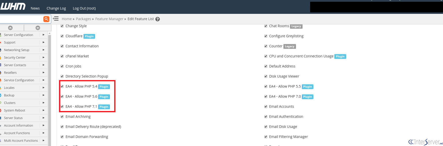
Task: Expand the Multi Account Functions sidebar arrow
Action: pos(43,140)
